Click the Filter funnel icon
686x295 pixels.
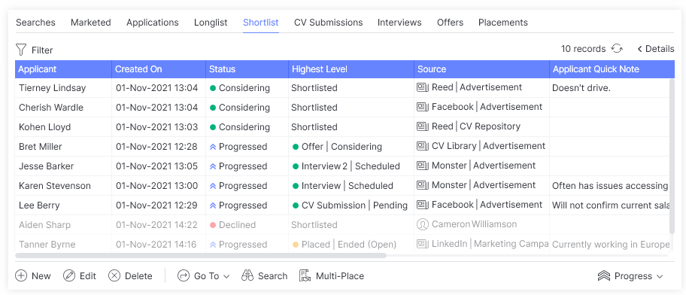(21, 50)
